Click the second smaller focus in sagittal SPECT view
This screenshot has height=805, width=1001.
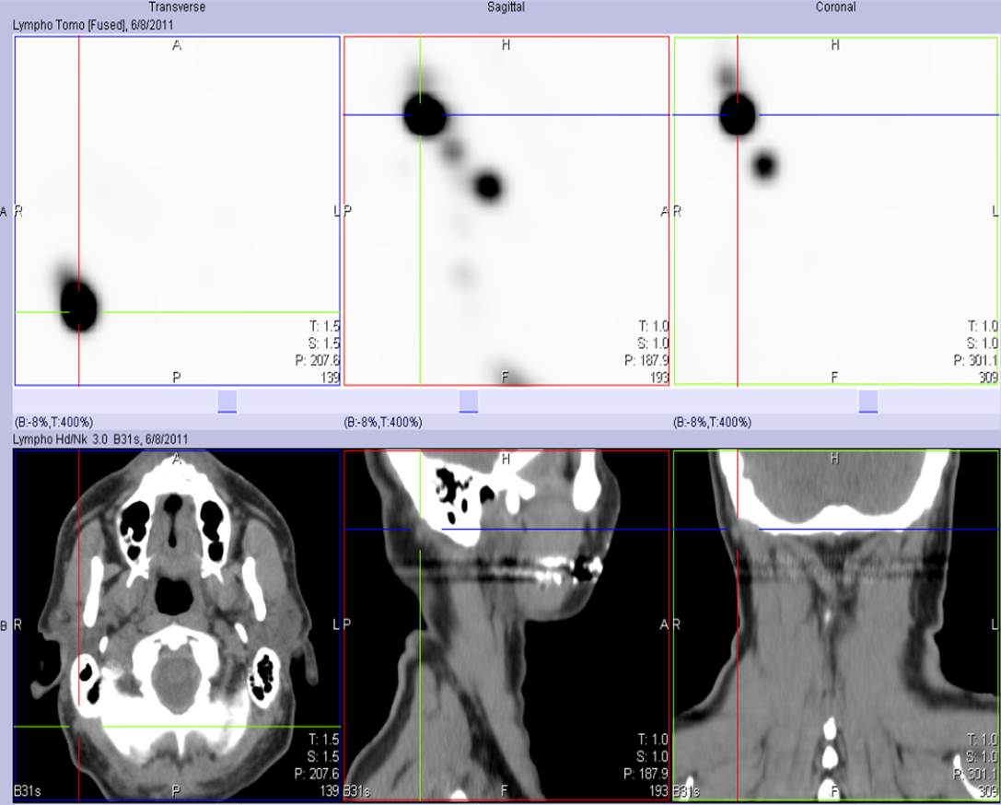tap(488, 186)
